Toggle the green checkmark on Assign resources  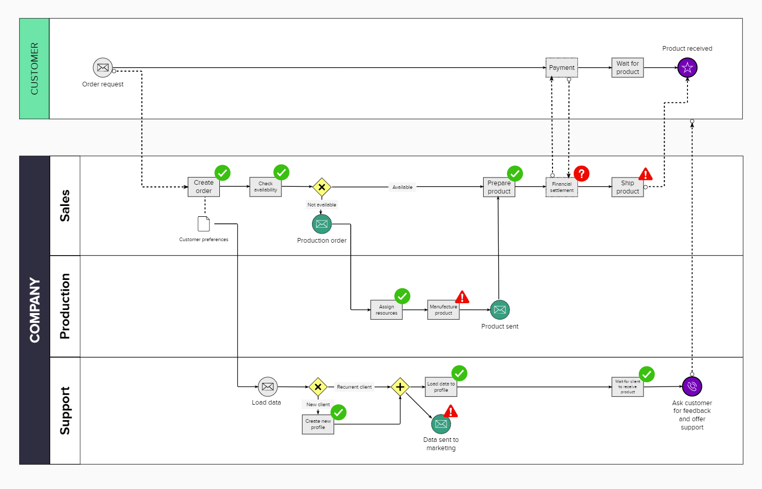point(402,297)
